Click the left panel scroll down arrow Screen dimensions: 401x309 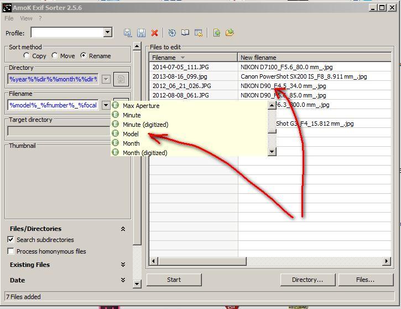click(137, 284)
